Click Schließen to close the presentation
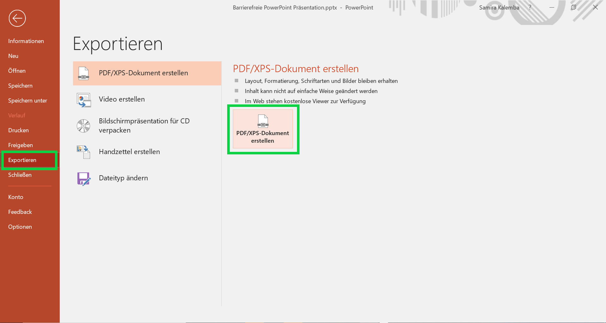This screenshot has width=606, height=323. (x=20, y=175)
